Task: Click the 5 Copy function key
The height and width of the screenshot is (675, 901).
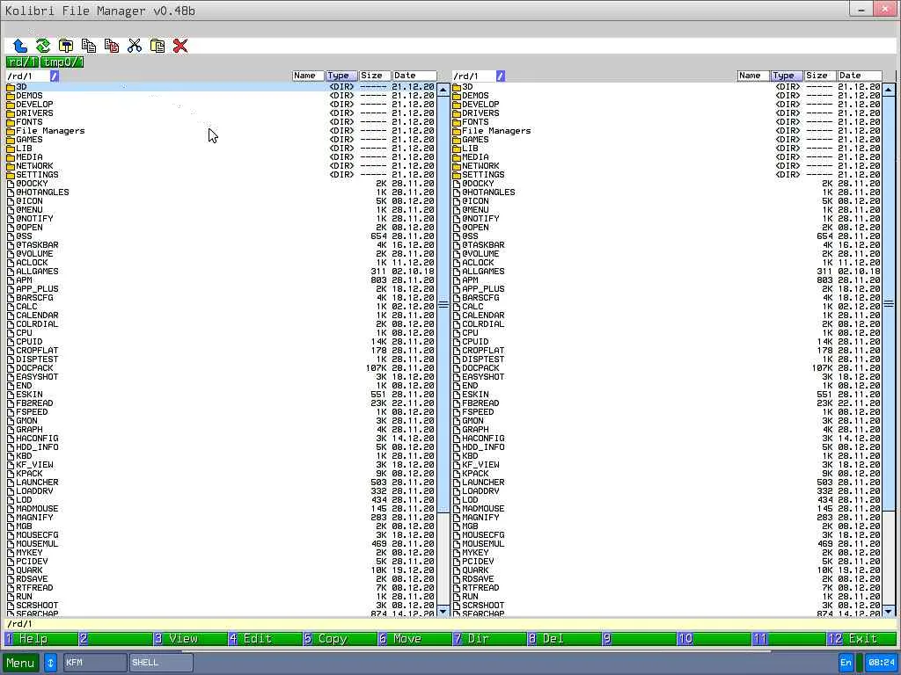Action: (x=340, y=639)
